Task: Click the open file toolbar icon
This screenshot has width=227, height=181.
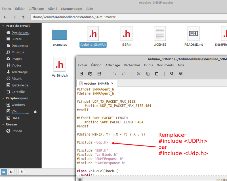Action: pos(90,74)
